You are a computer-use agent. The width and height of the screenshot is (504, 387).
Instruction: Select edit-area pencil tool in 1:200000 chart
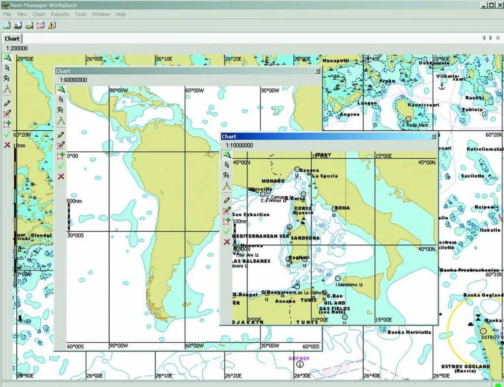coord(7,114)
